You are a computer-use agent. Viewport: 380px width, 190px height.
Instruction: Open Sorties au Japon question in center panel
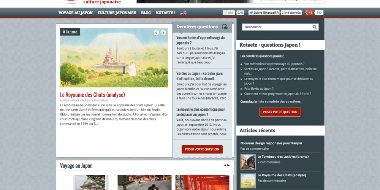pyautogui.click(x=199, y=76)
